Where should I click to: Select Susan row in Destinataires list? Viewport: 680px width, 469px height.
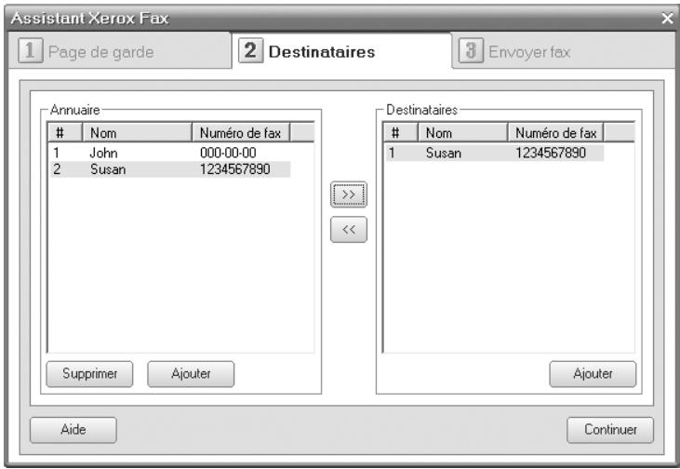click(x=495, y=153)
